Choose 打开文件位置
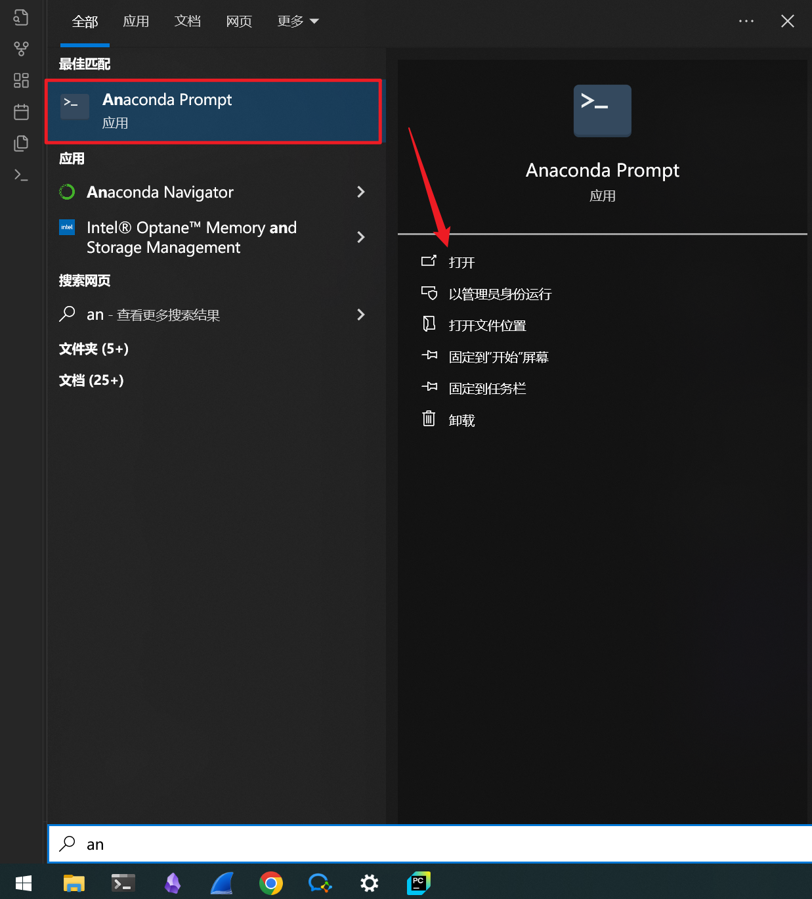 click(x=487, y=326)
